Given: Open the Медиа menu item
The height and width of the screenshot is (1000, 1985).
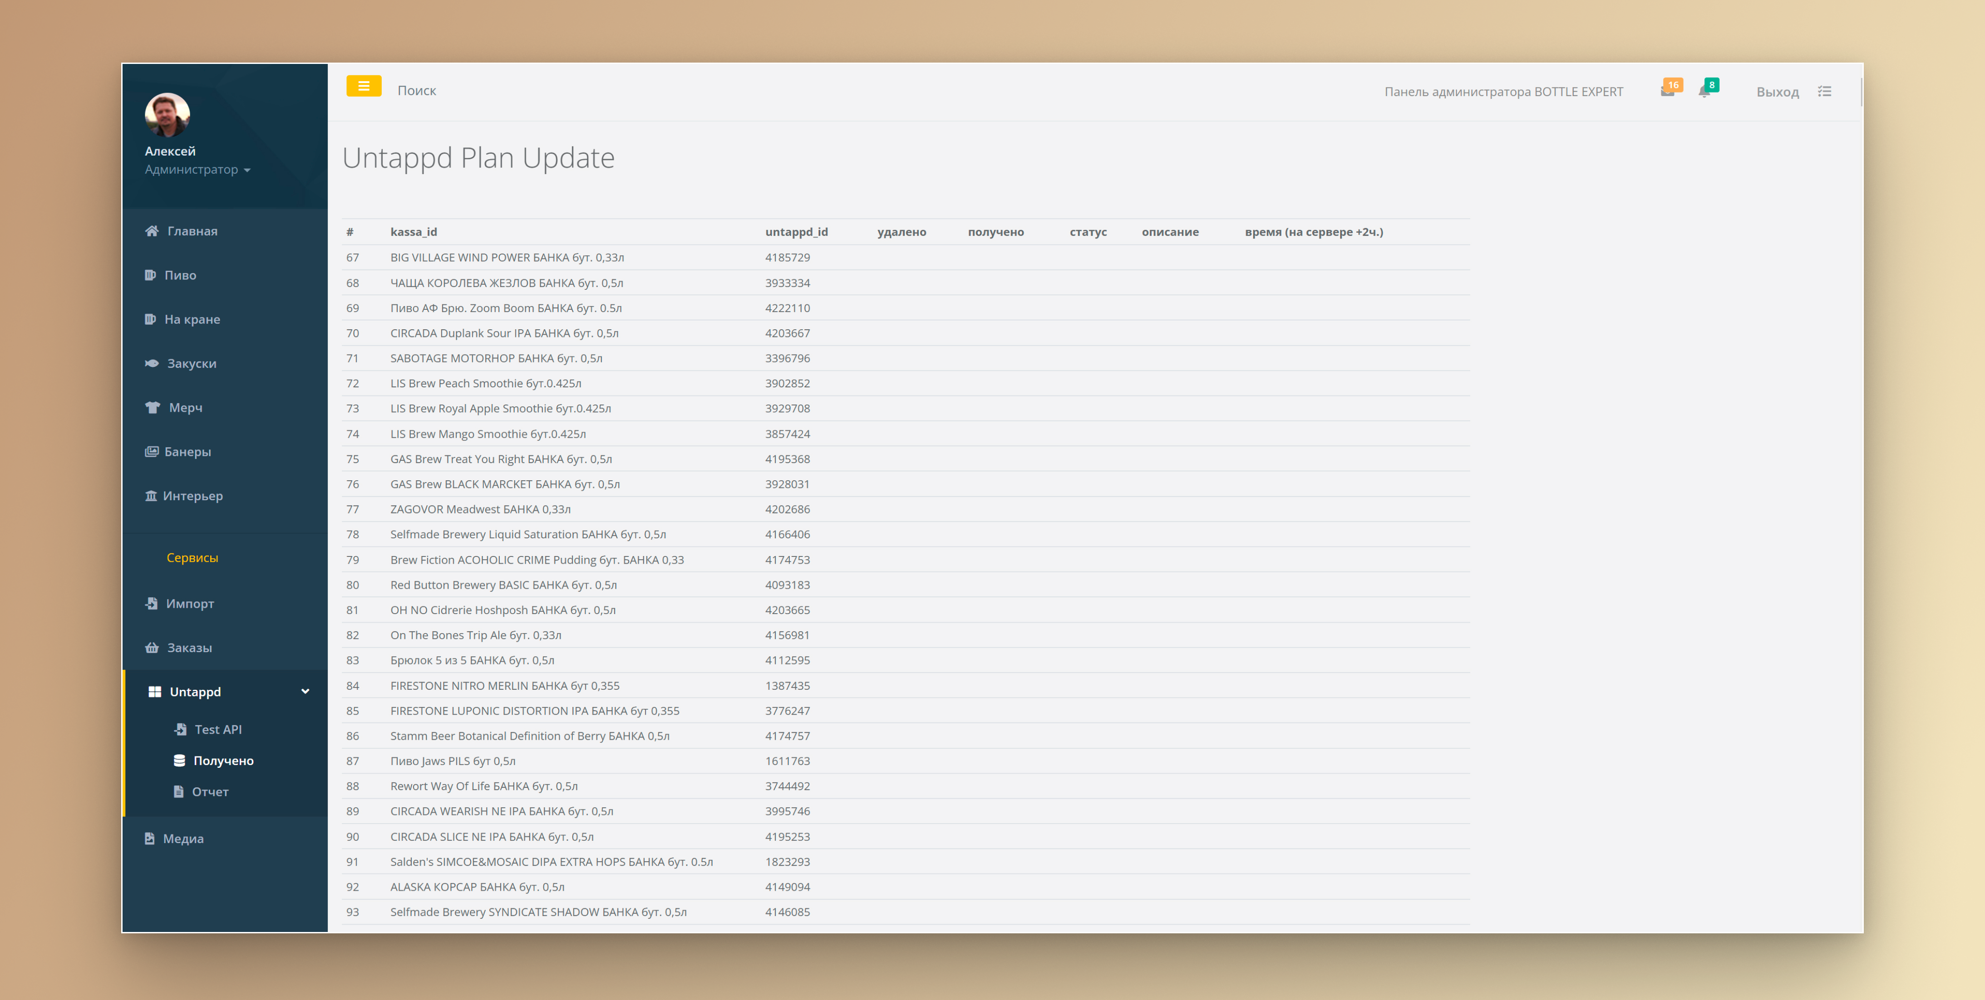Looking at the screenshot, I should (224, 839).
